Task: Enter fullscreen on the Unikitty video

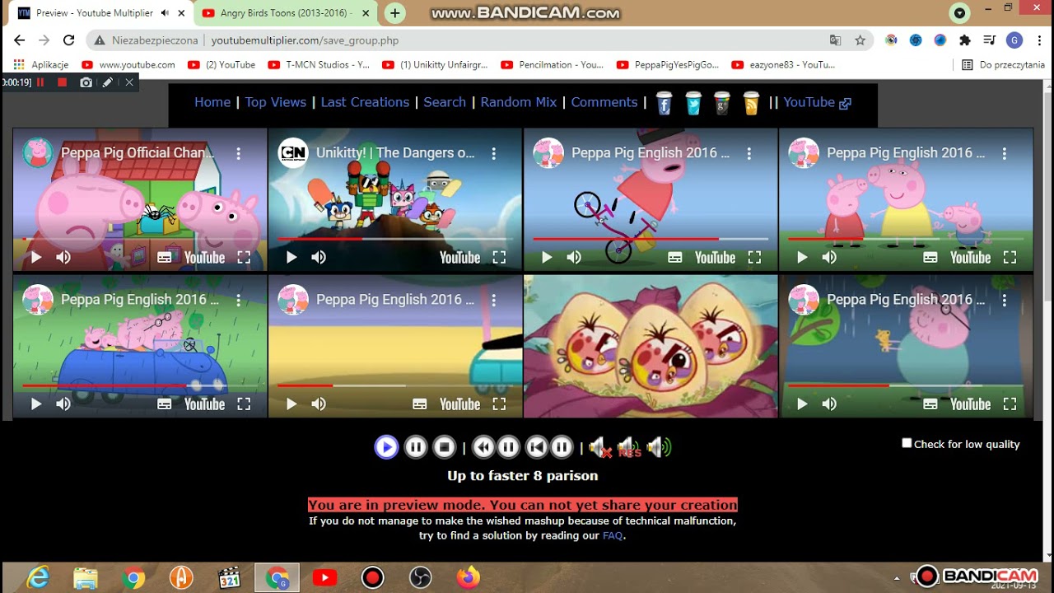Action: click(499, 257)
